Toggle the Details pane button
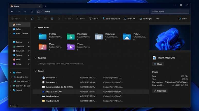This screenshot has width=199, height=111. click(x=183, y=19)
